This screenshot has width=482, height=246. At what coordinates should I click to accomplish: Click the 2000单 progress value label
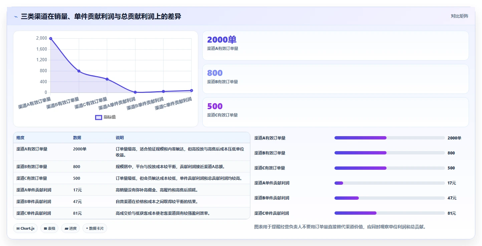point(454,138)
